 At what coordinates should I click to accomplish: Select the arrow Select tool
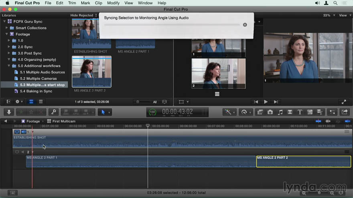(103, 112)
